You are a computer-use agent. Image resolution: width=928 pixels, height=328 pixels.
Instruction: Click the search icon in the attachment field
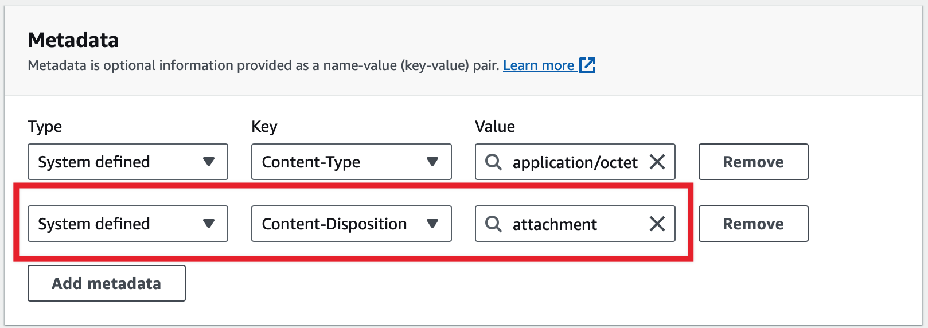click(x=493, y=224)
